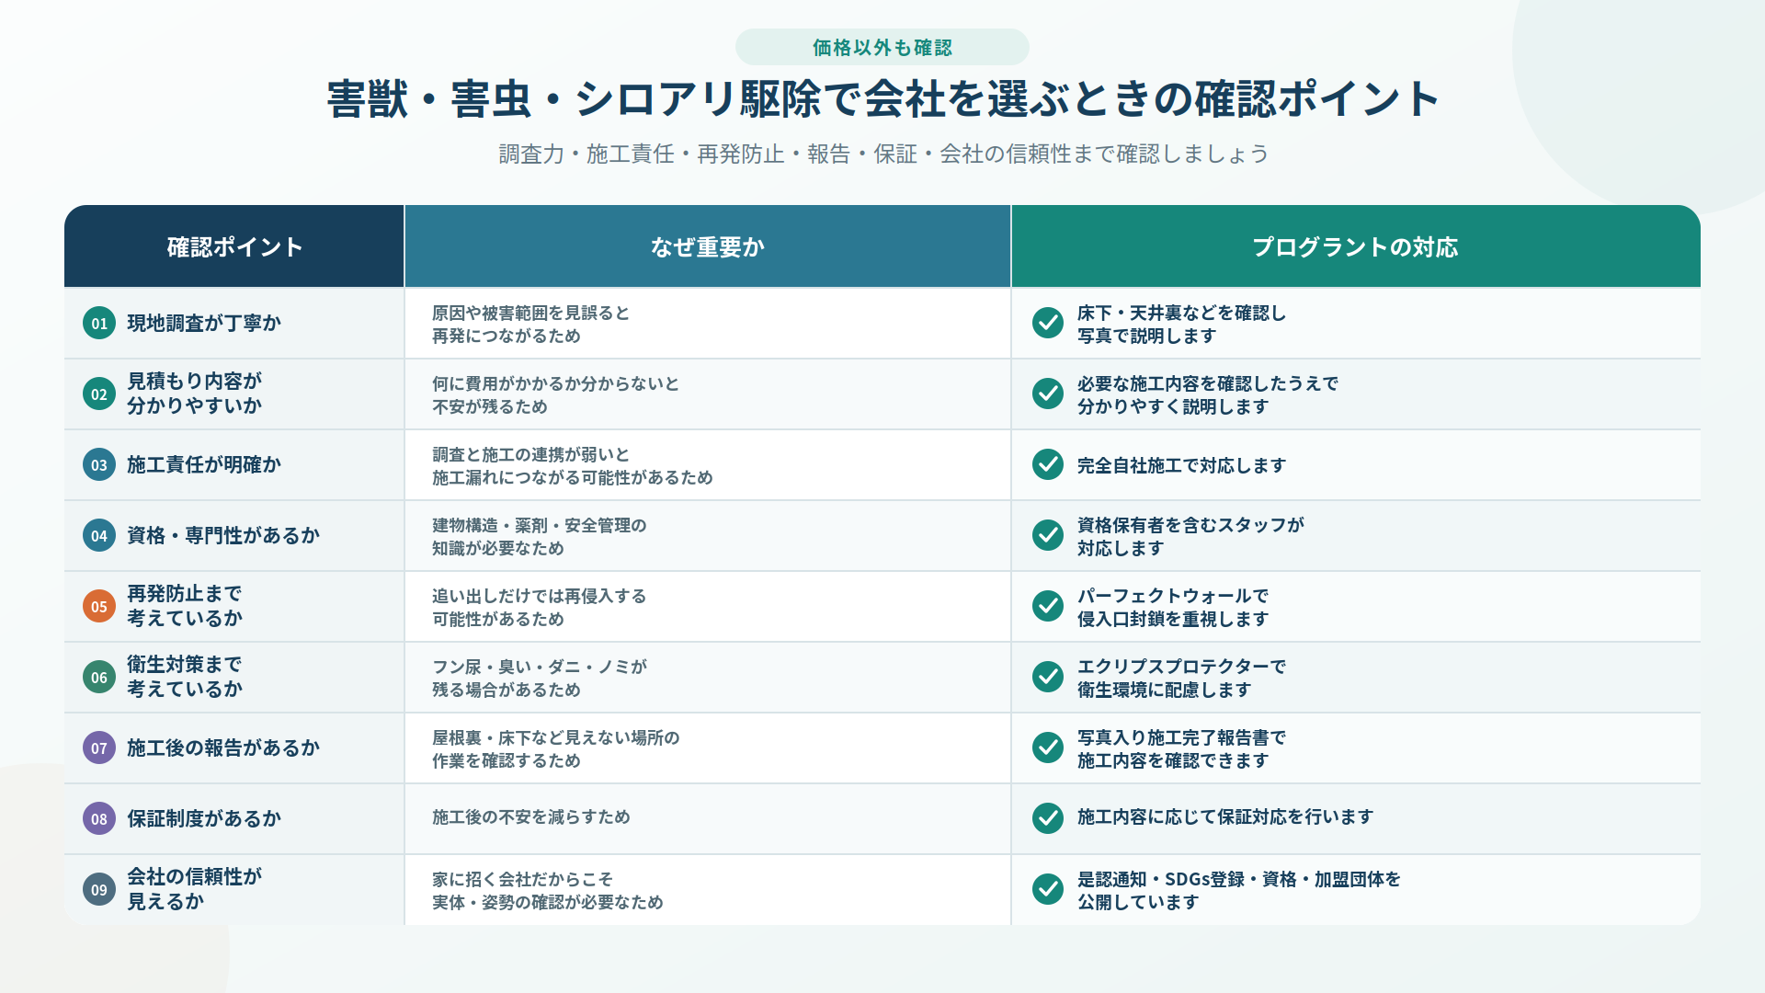The height and width of the screenshot is (993, 1765).
Task: Click the 08 number badge
Action: [x=99, y=819]
